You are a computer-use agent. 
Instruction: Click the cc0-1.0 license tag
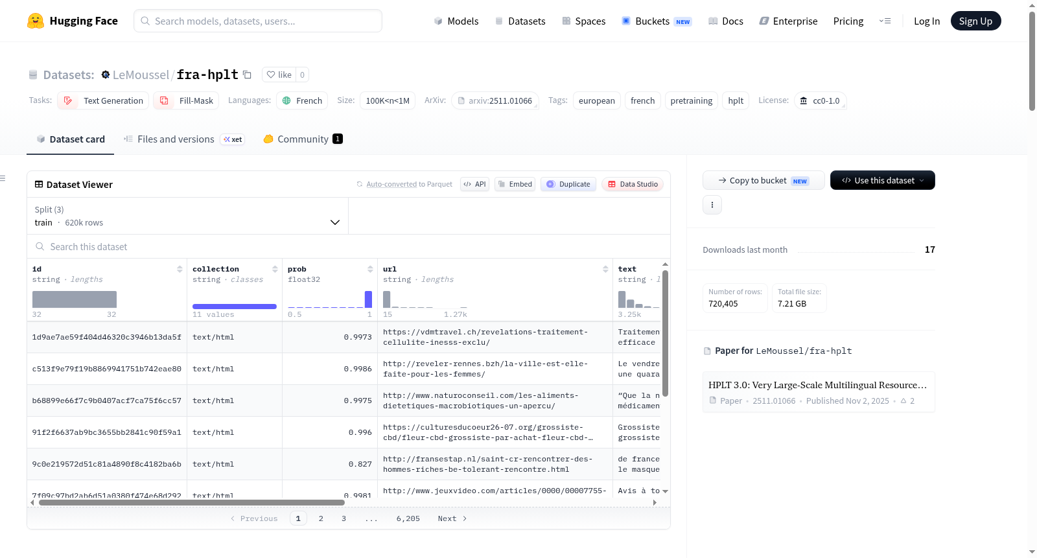tap(821, 100)
